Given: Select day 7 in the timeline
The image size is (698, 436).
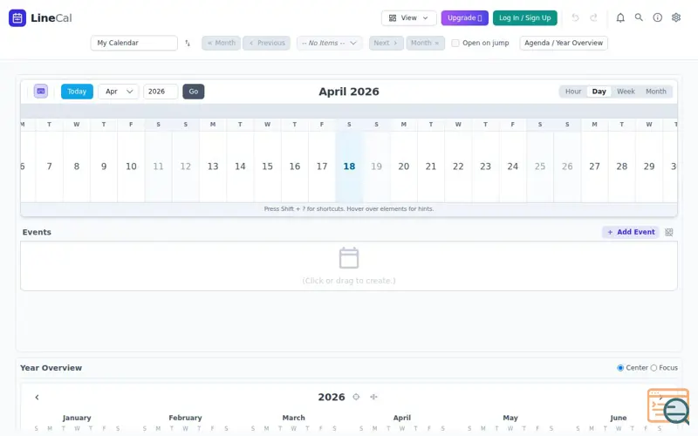Looking at the screenshot, I should (50, 167).
